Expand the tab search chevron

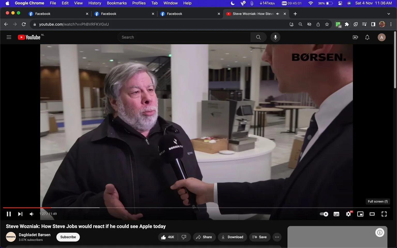tap(389, 14)
